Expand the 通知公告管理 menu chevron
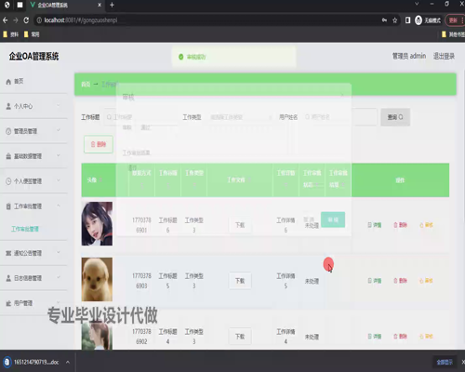 click(x=59, y=253)
